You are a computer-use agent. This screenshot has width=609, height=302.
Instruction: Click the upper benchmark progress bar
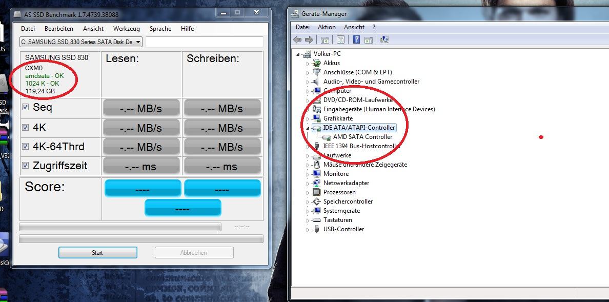pyautogui.click(x=120, y=227)
